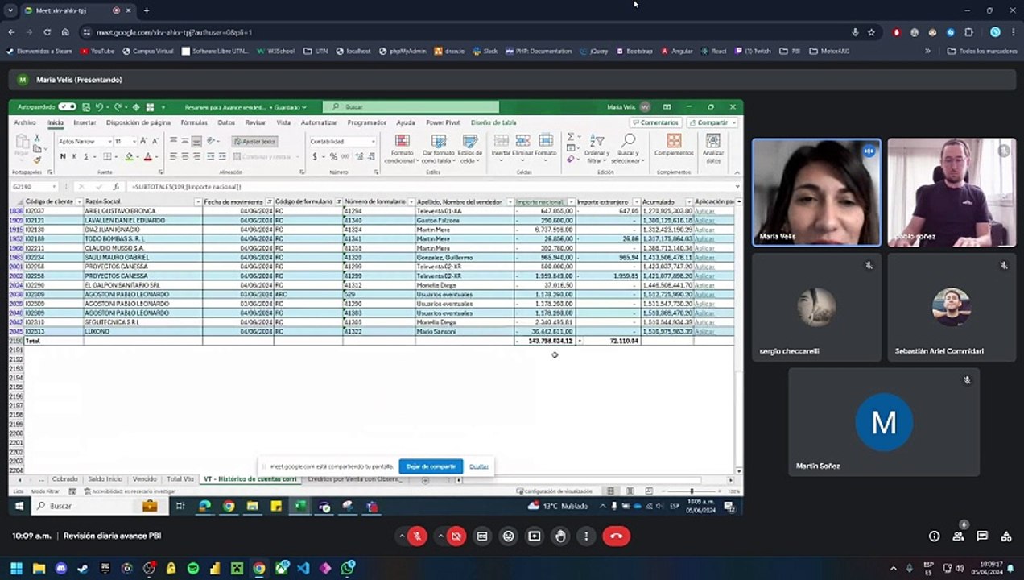Viewport: 1024px width, 580px height.
Task: Click the Excel Buscar search box
Action: [x=411, y=106]
